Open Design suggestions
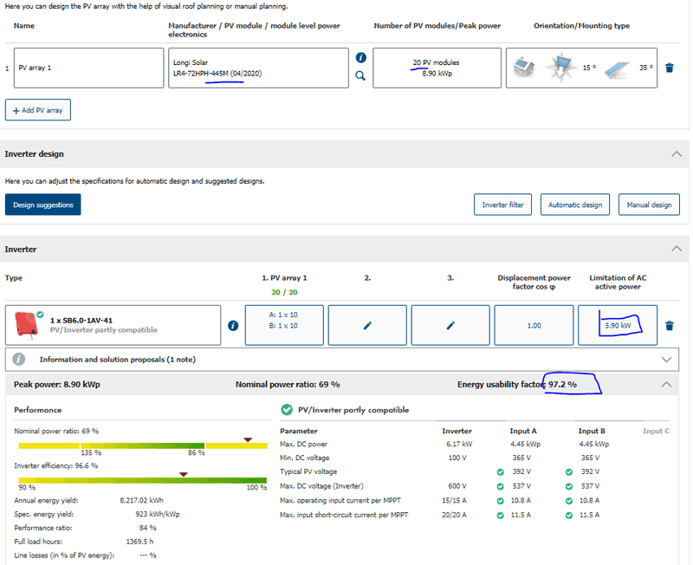The width and height of the screenshot is (693, 565). point(43,205)
